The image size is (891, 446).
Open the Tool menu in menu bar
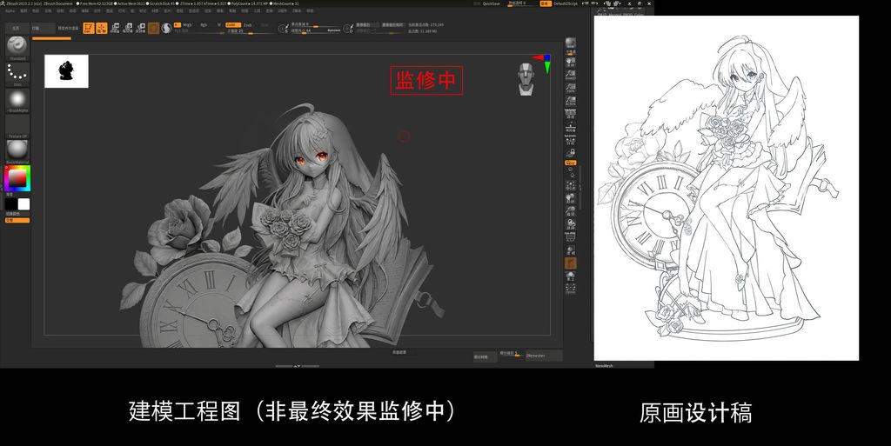[257, 10]
